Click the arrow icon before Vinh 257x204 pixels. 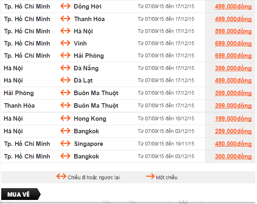66,43
